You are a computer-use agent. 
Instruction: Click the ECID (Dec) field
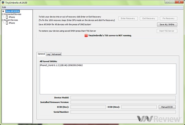pyautogui.click(x=88, y=107)
